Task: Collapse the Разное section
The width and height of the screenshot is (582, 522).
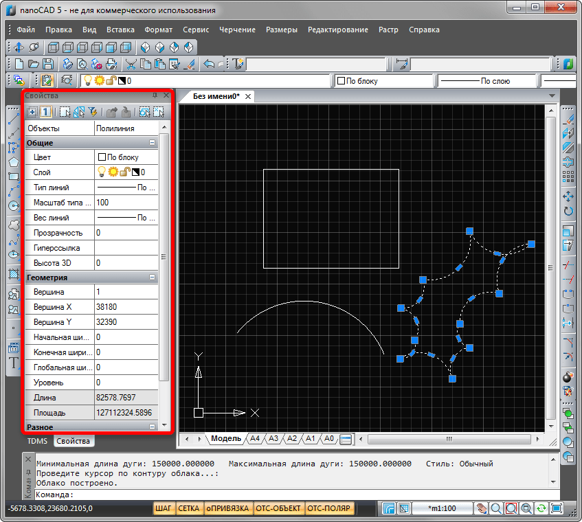Action: tap(152, 427)
